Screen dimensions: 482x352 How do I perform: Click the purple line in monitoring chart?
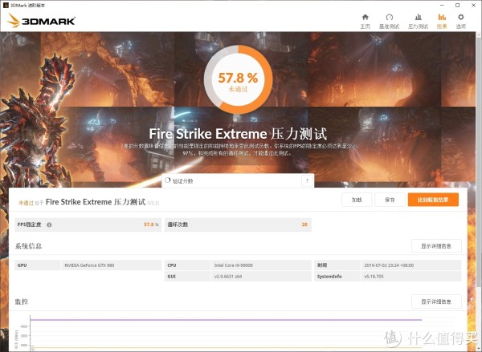click(226, 320)
